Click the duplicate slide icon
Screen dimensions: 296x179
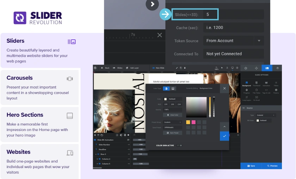181,68
